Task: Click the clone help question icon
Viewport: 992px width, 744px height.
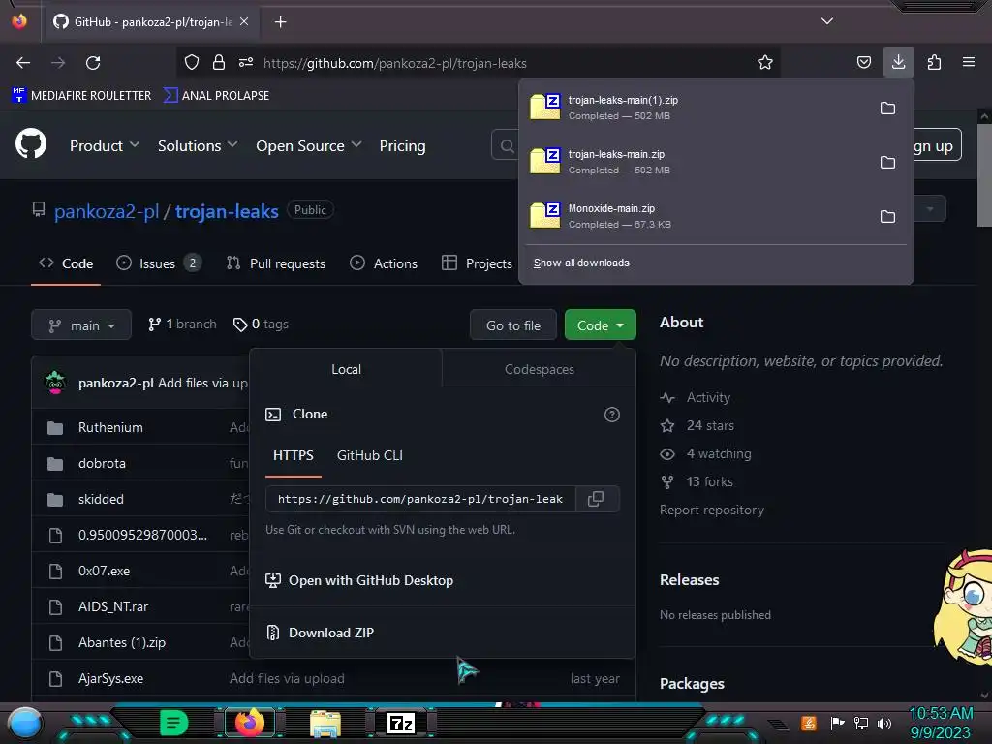Action: pos(612,415)
